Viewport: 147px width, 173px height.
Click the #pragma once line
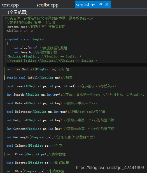point(36,27)
